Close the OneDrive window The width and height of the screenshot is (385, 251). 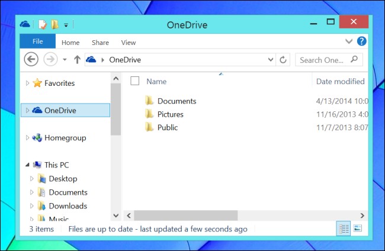click(354, 22)
